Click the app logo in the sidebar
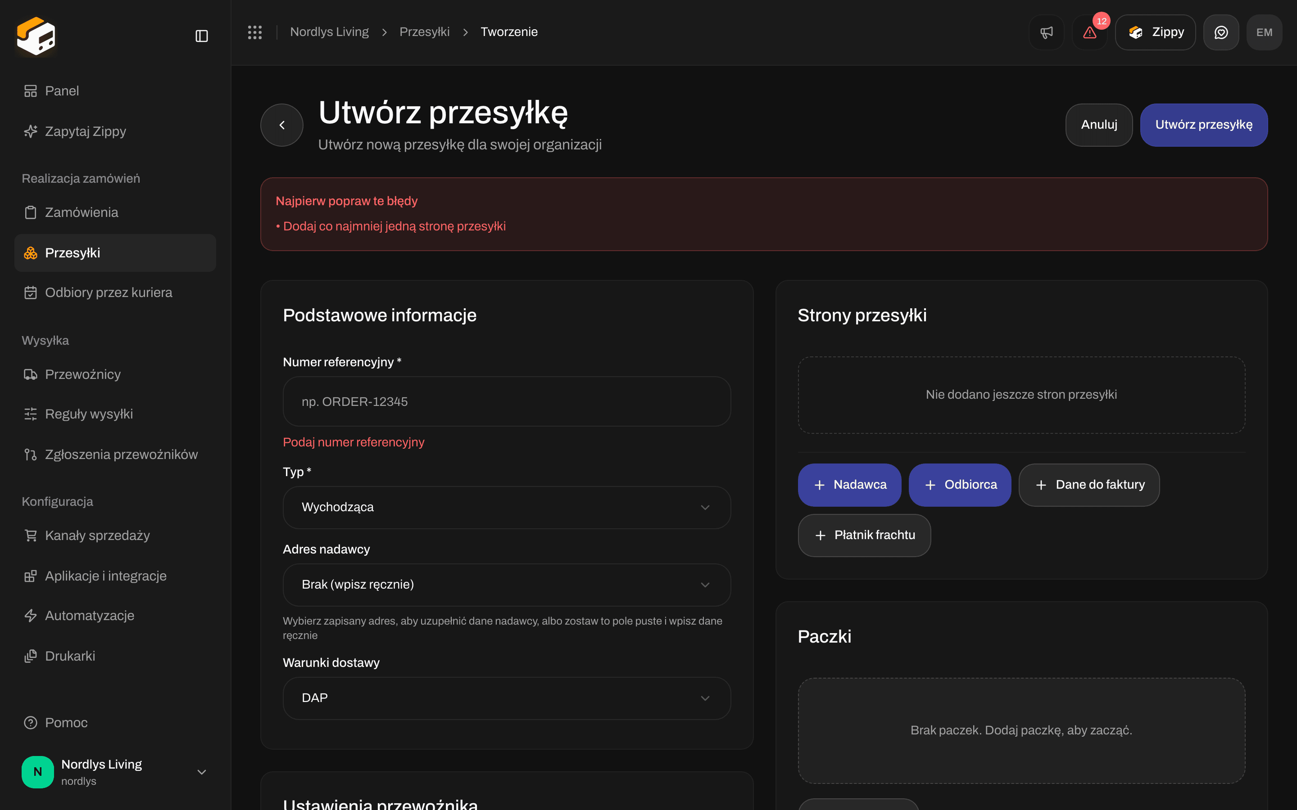The width and height of the screenshot is (1297, 810). coord(36,36)
